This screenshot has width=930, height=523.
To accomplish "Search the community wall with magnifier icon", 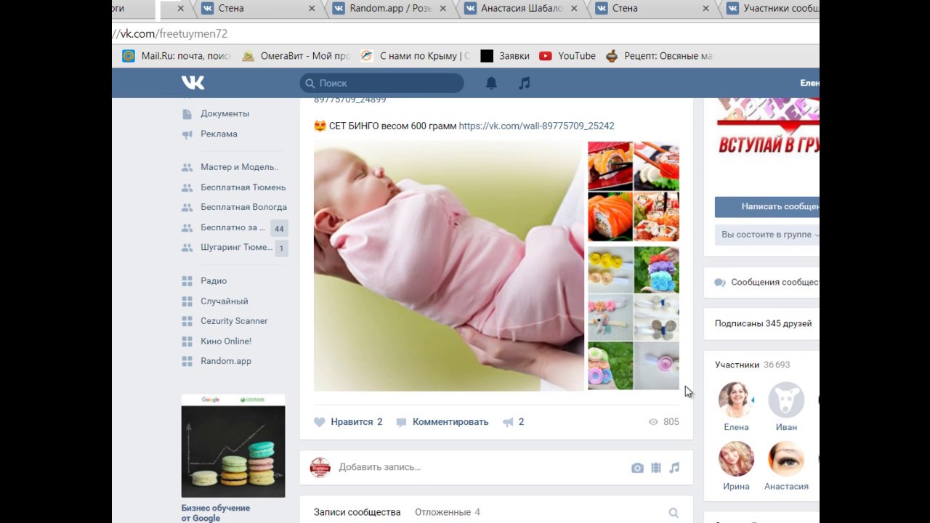I will coord(674,513).
